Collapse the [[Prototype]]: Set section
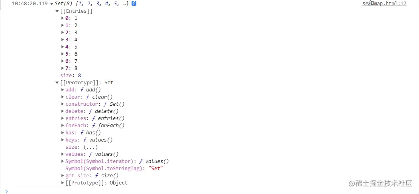Image resolution: width=419 pixels, height=194 pixels. tap(57, 83)
